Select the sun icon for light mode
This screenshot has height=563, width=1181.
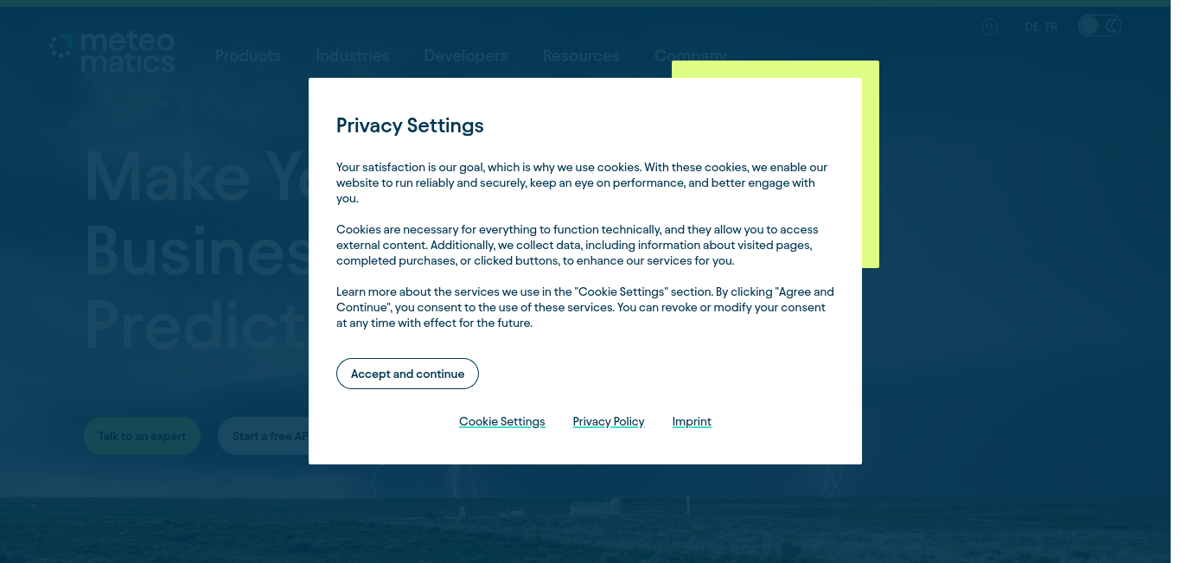[1088, 26]
